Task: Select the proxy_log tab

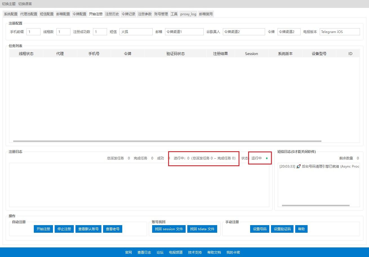Action: (188, 14)
